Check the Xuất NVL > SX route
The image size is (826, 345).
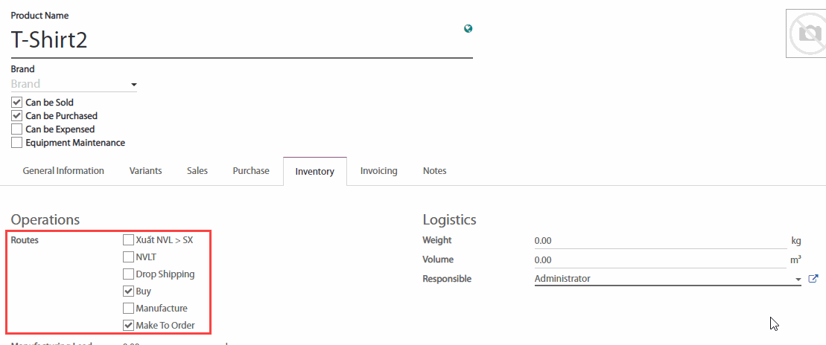click(128, 240)
